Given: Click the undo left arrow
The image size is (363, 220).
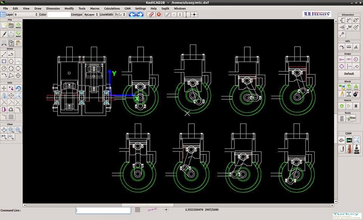Looking at the screenshot, I should 132,15.
